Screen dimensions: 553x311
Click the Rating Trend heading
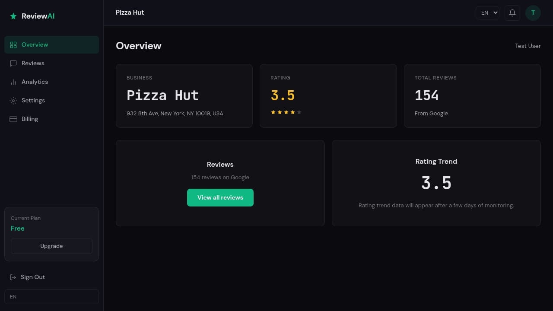pyautogui.click(x=436, y=162)
